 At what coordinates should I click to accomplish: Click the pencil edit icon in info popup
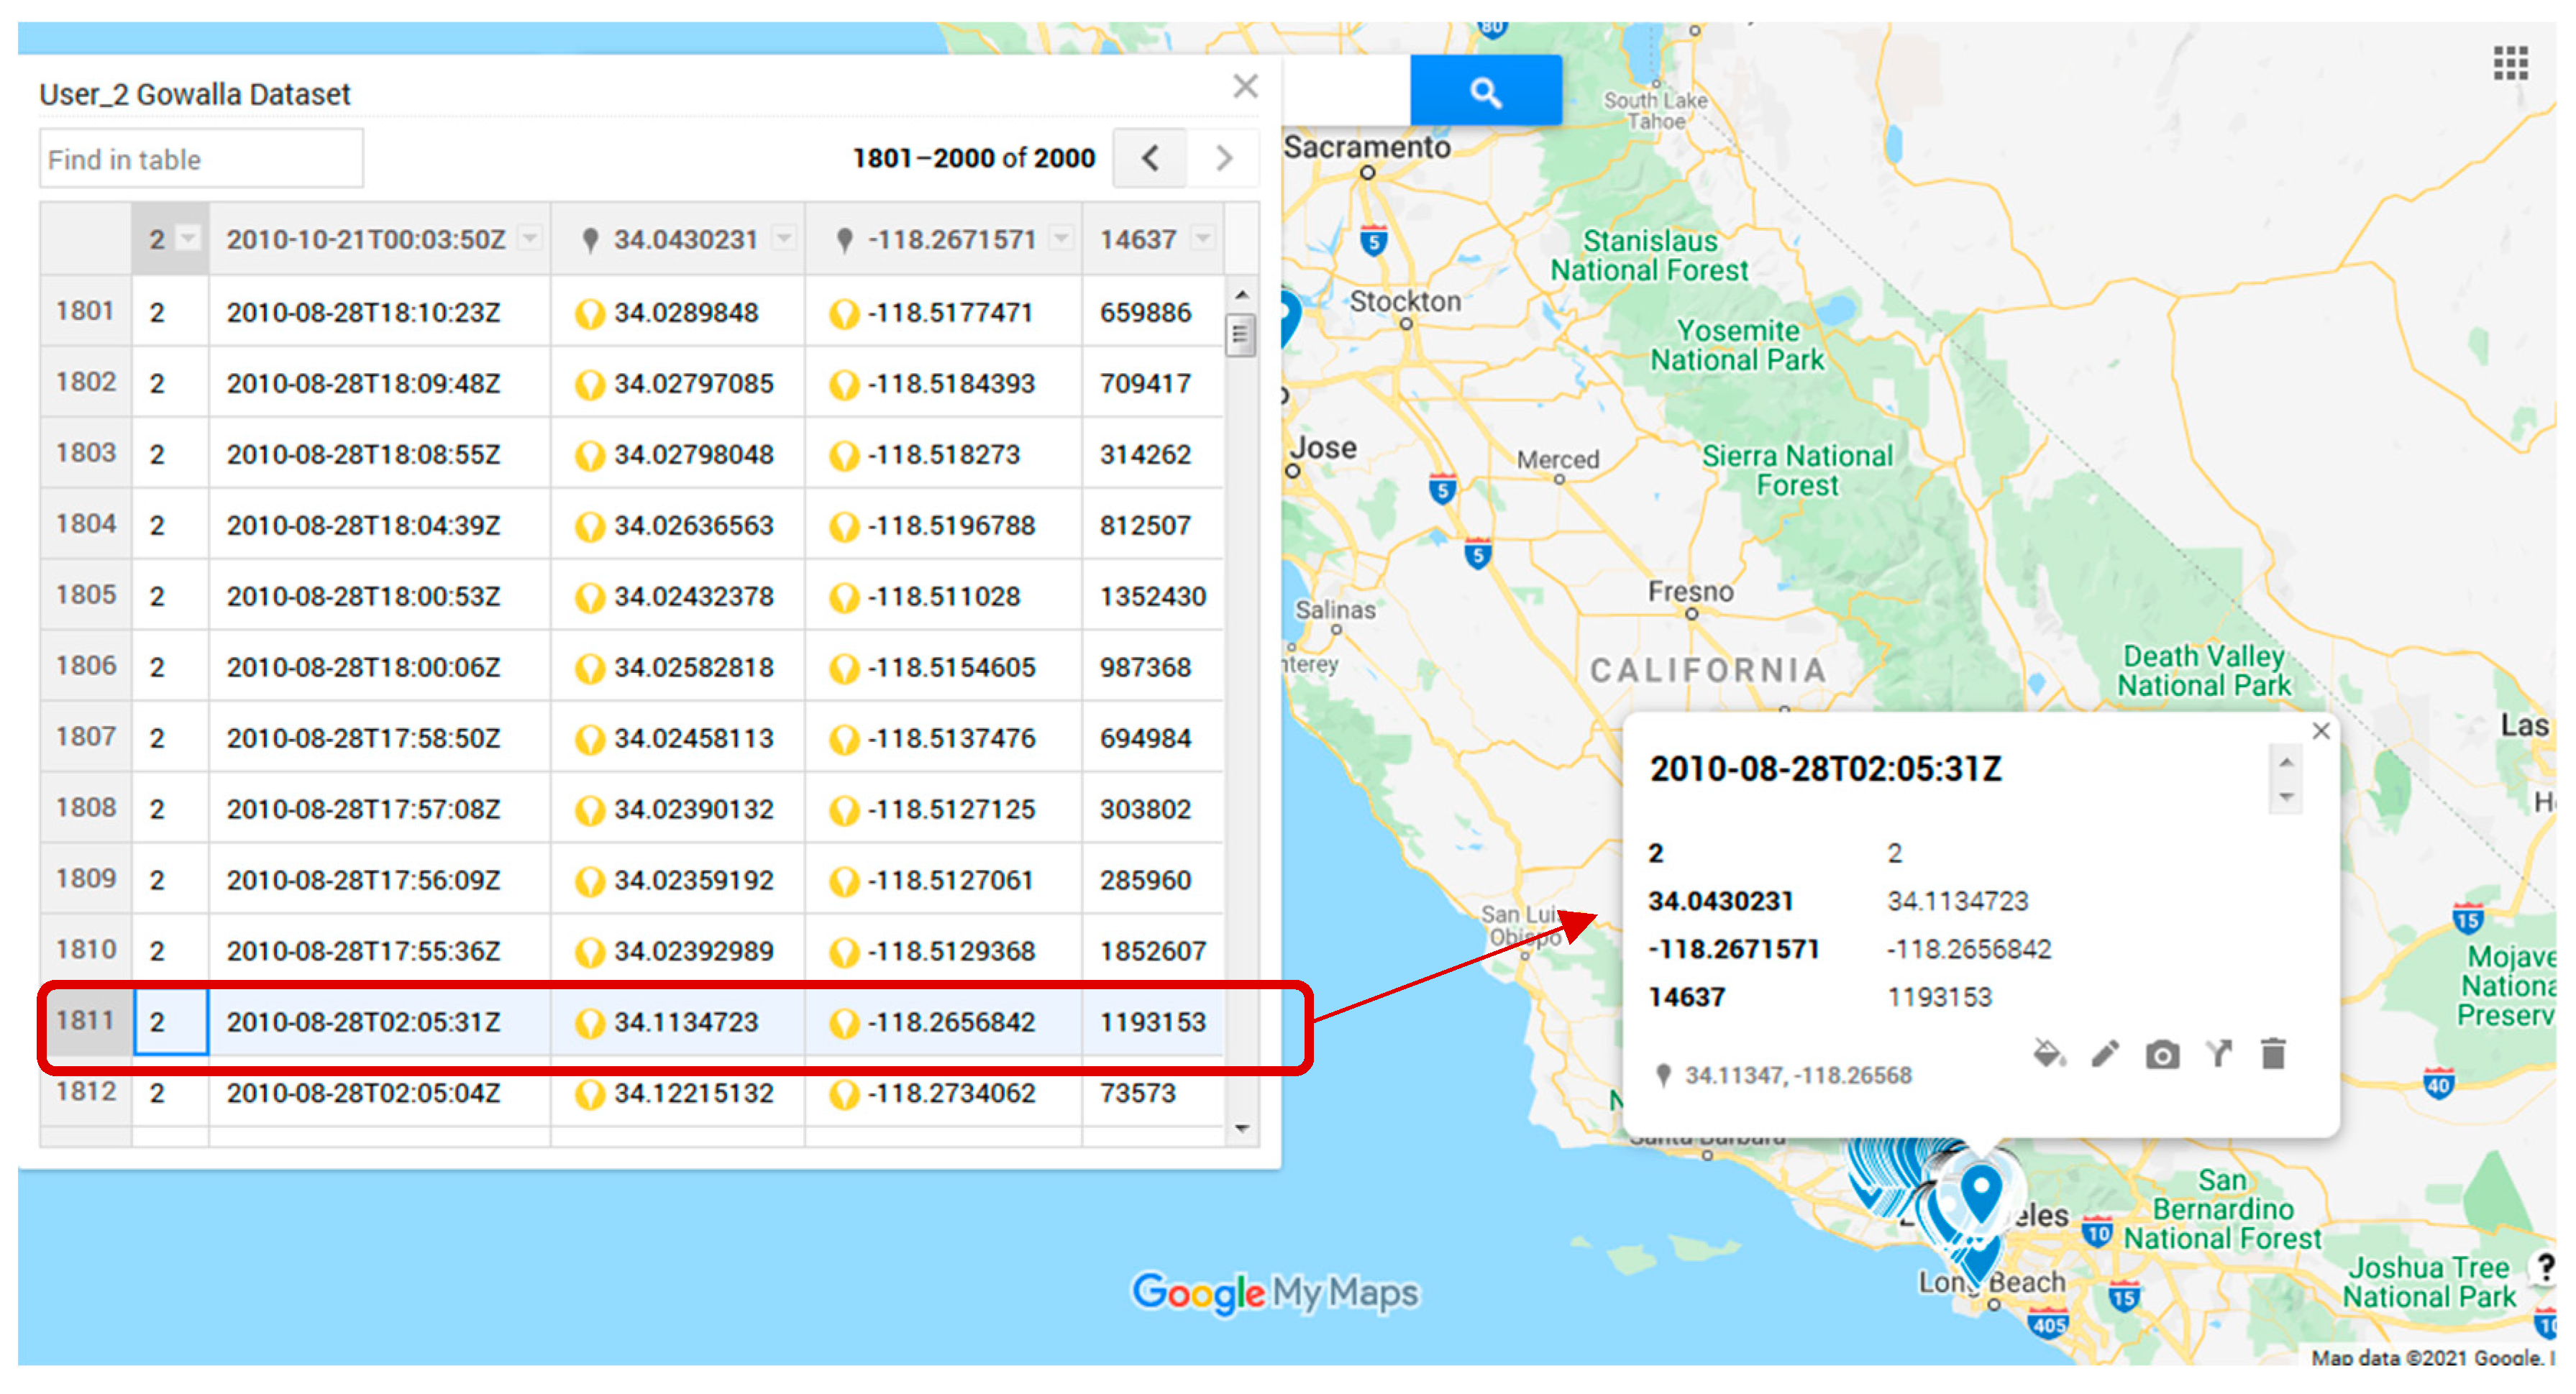click(2105, 1054)
